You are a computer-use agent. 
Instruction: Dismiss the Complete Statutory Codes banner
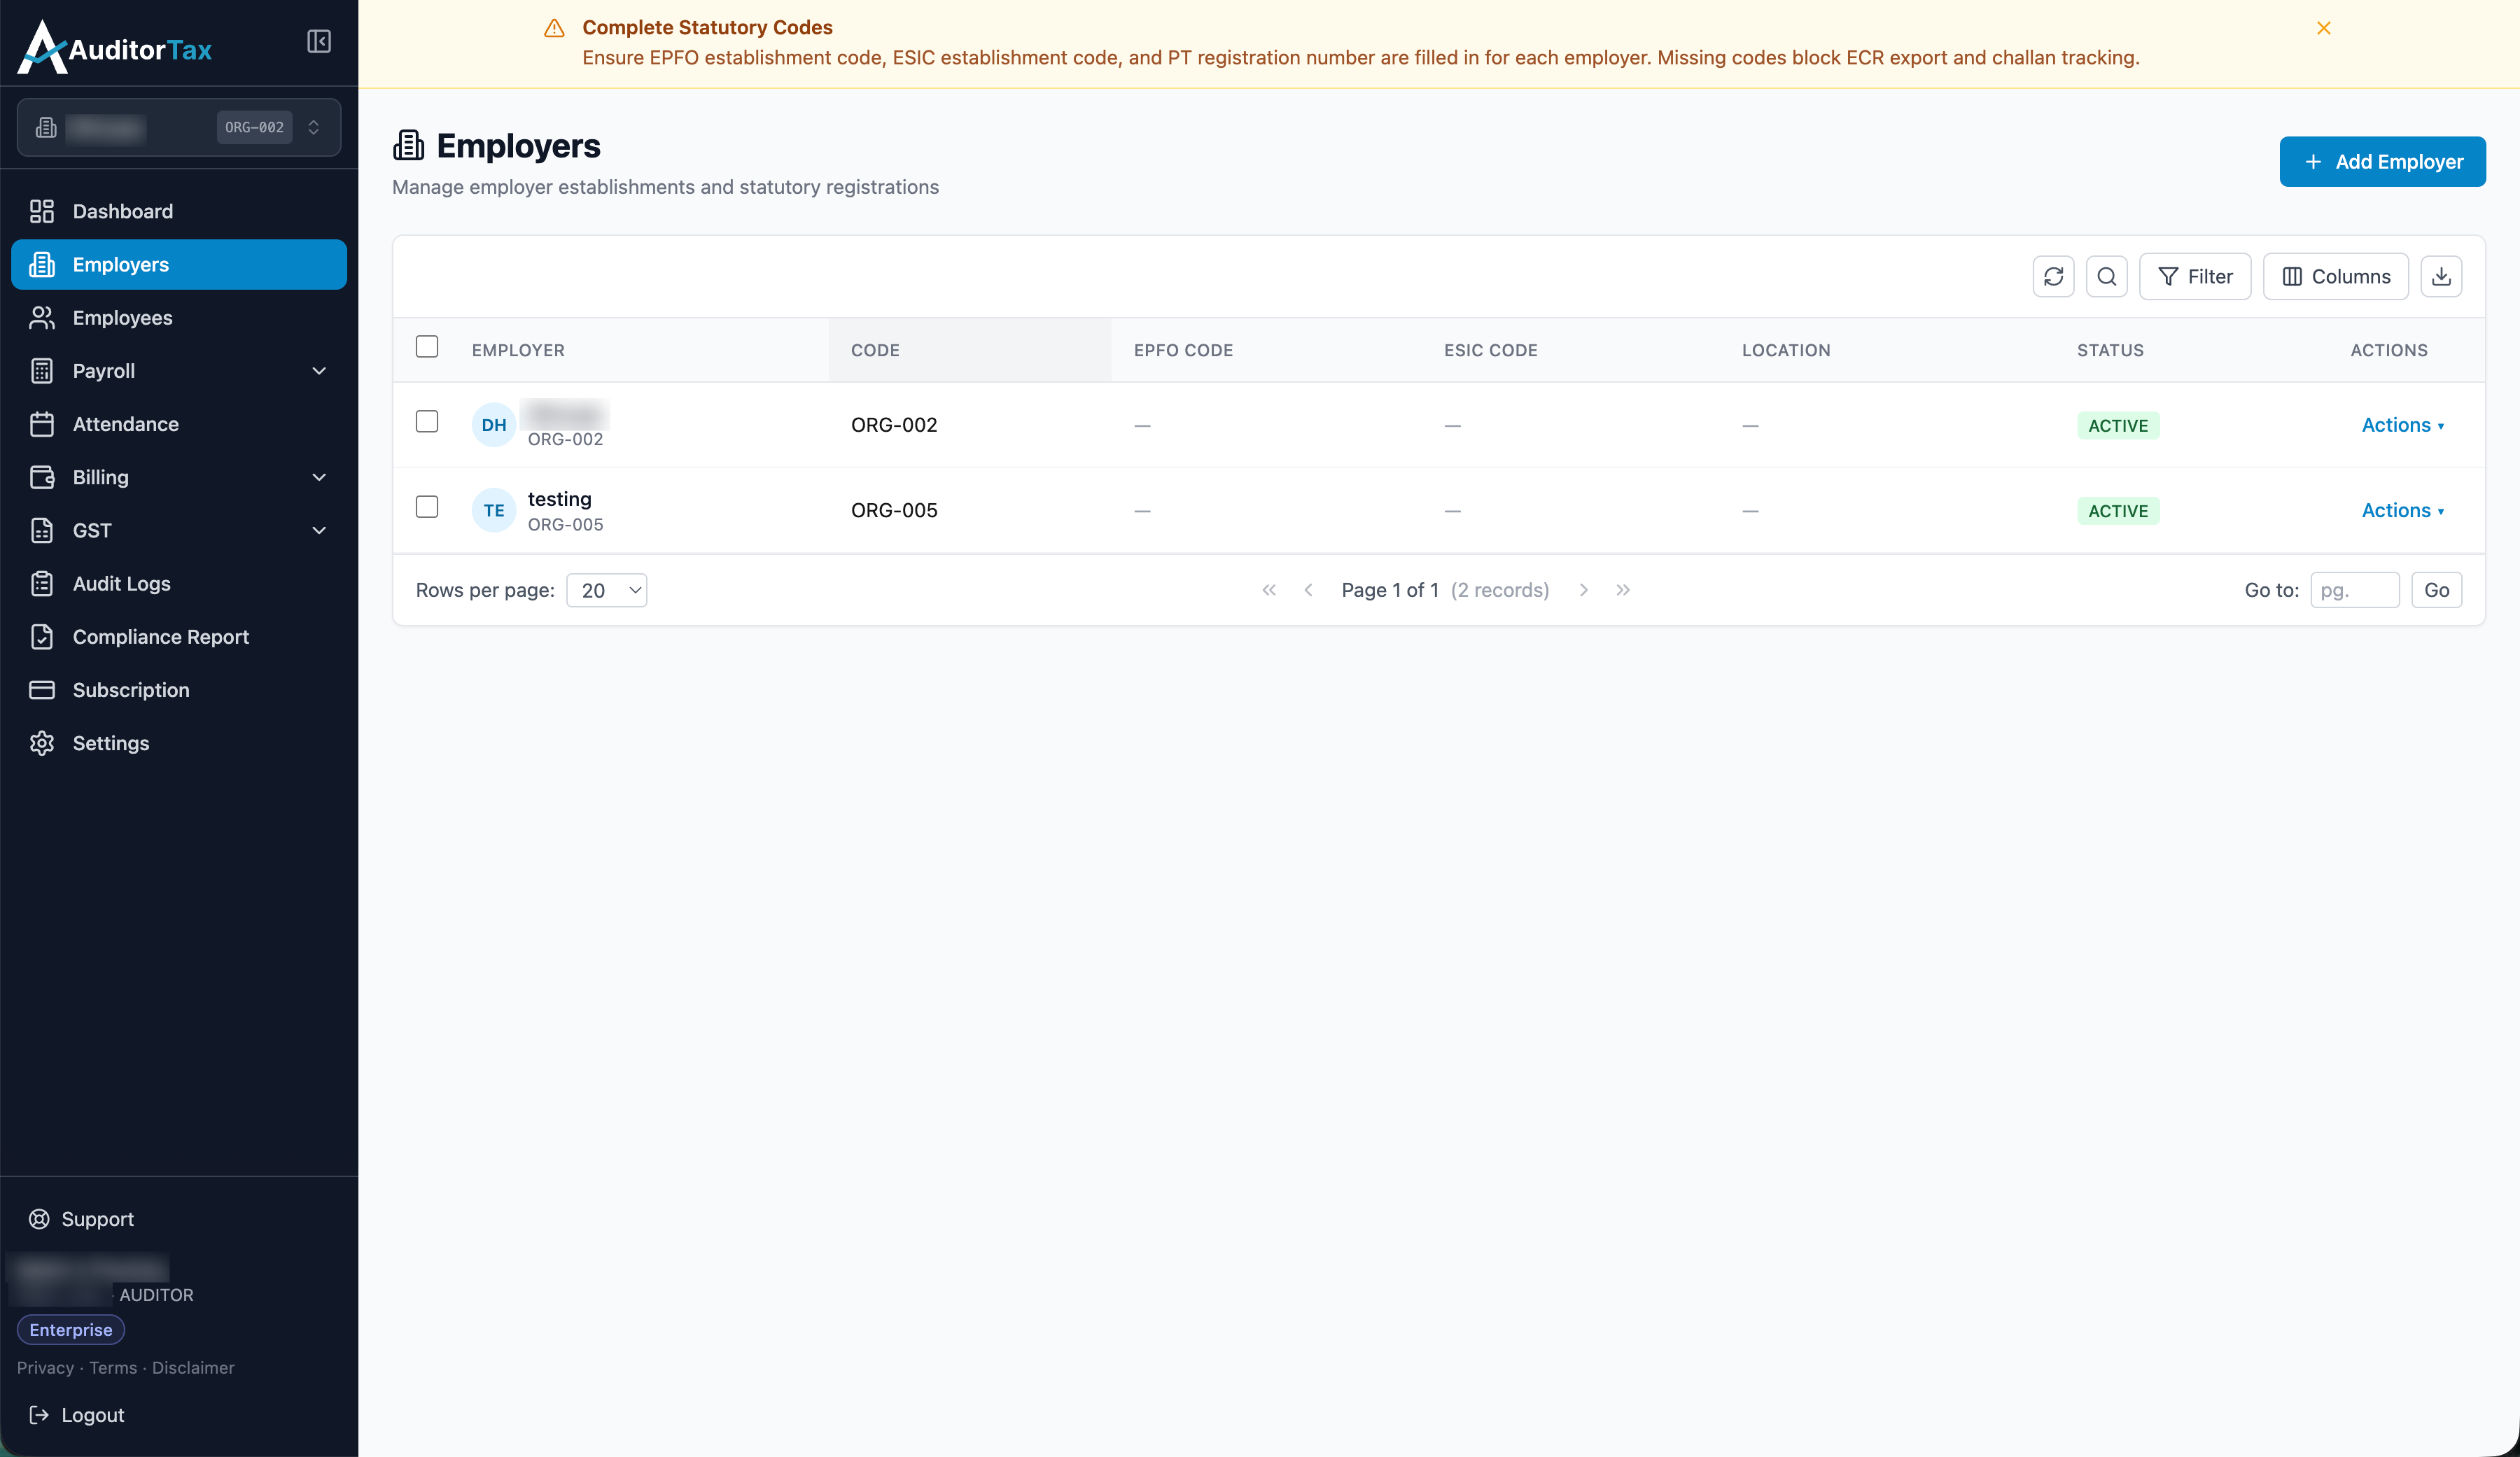coord(2323,28)
